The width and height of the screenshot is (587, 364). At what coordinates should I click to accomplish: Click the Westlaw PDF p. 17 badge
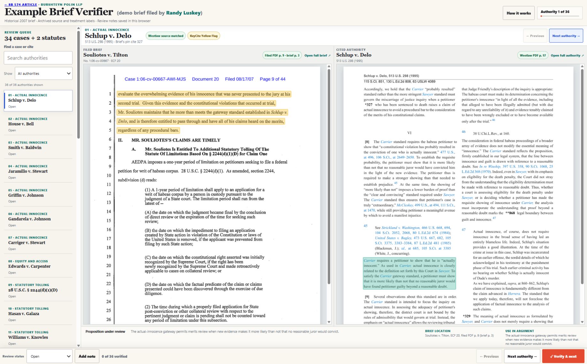point(532,55)
